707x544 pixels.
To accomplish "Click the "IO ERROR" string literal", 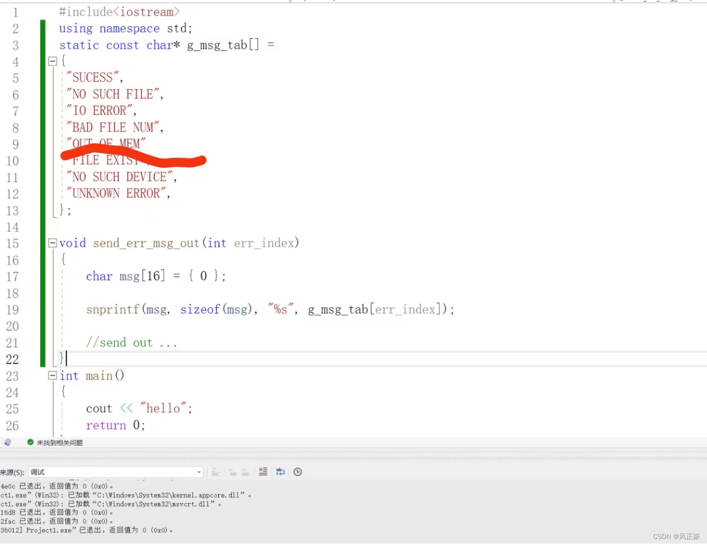I will coord(101,111).
